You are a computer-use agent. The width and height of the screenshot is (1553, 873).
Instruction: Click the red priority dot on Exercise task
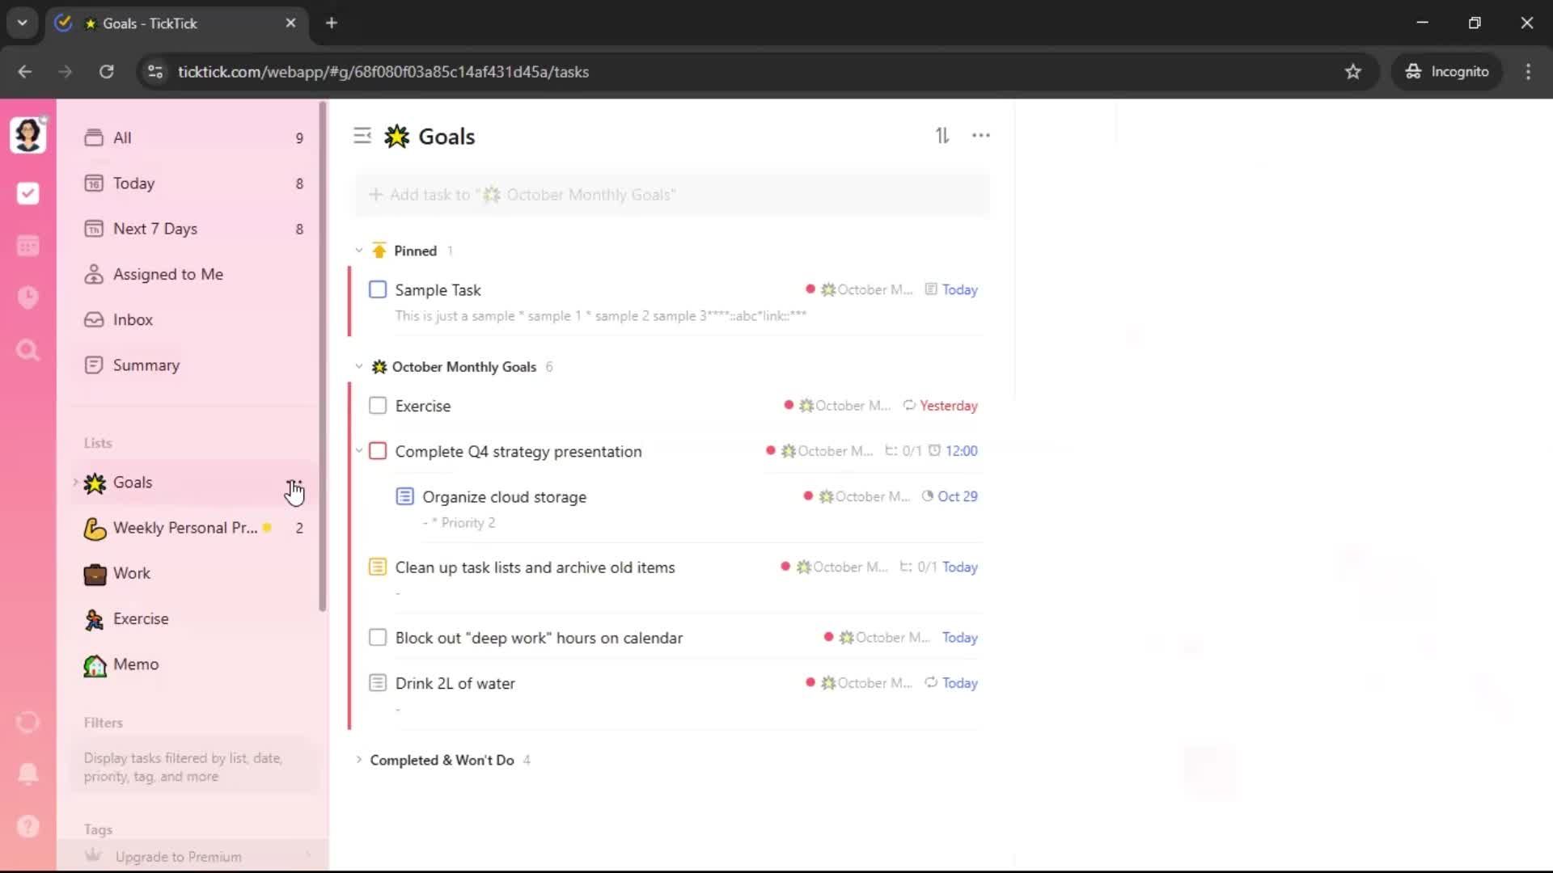click(789, 405)
